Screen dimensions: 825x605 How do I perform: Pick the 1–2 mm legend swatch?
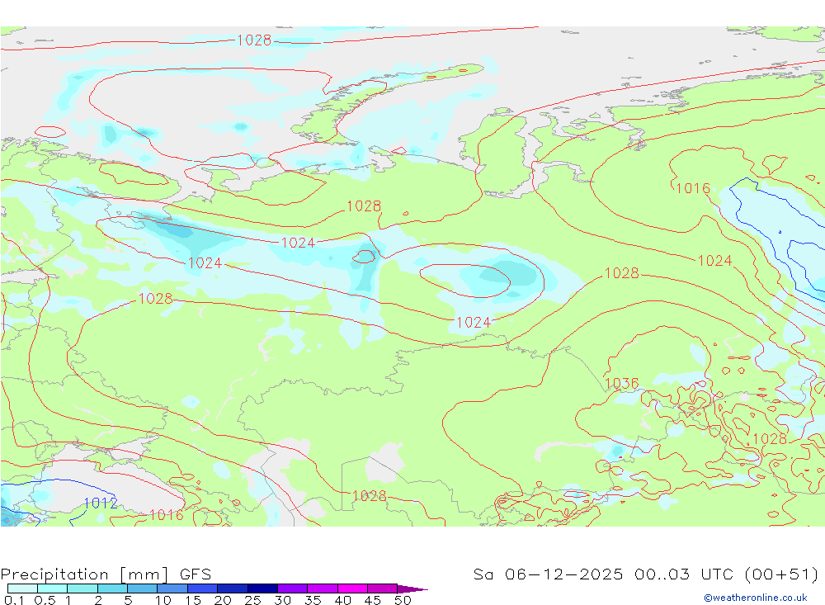[82, 588]
